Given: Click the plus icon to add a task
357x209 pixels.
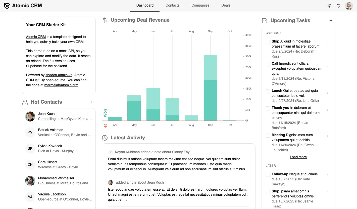Looking at the screenshot, I should tap(331, 21).
